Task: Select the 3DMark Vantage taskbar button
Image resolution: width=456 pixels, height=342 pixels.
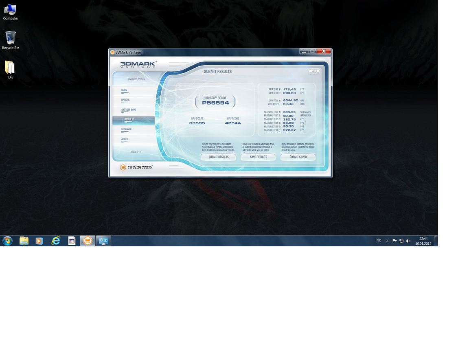Action: point(88,241)
